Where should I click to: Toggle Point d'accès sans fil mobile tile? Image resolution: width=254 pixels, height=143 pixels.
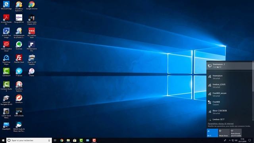coord(236,133)
